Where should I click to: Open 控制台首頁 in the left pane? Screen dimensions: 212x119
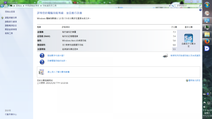pyautogui.click(x=10, y=12)
